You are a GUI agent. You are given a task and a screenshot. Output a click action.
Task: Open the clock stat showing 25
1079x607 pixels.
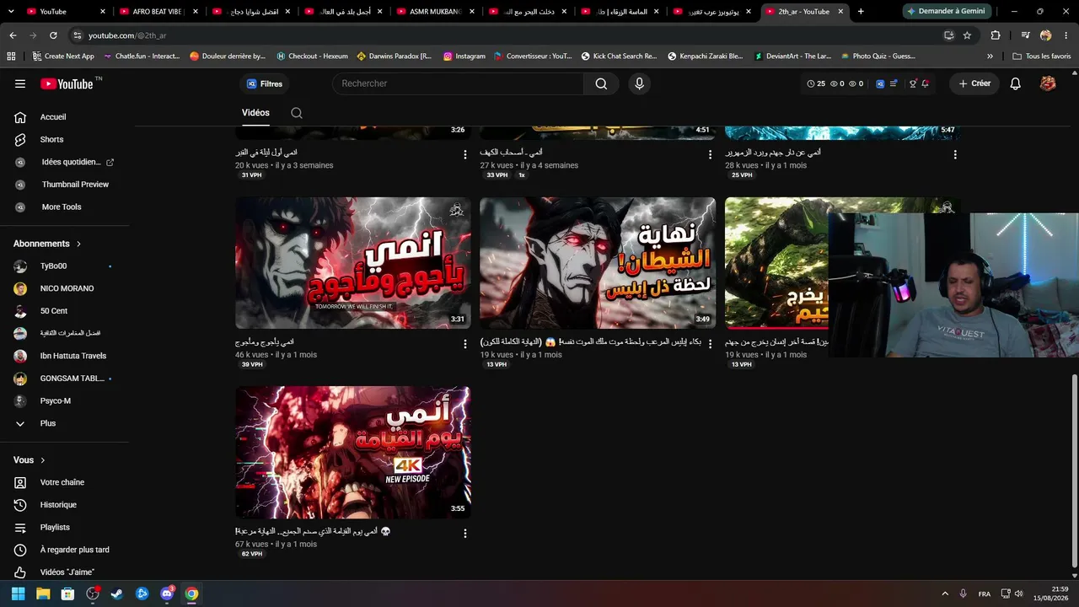tap(816, 83)
